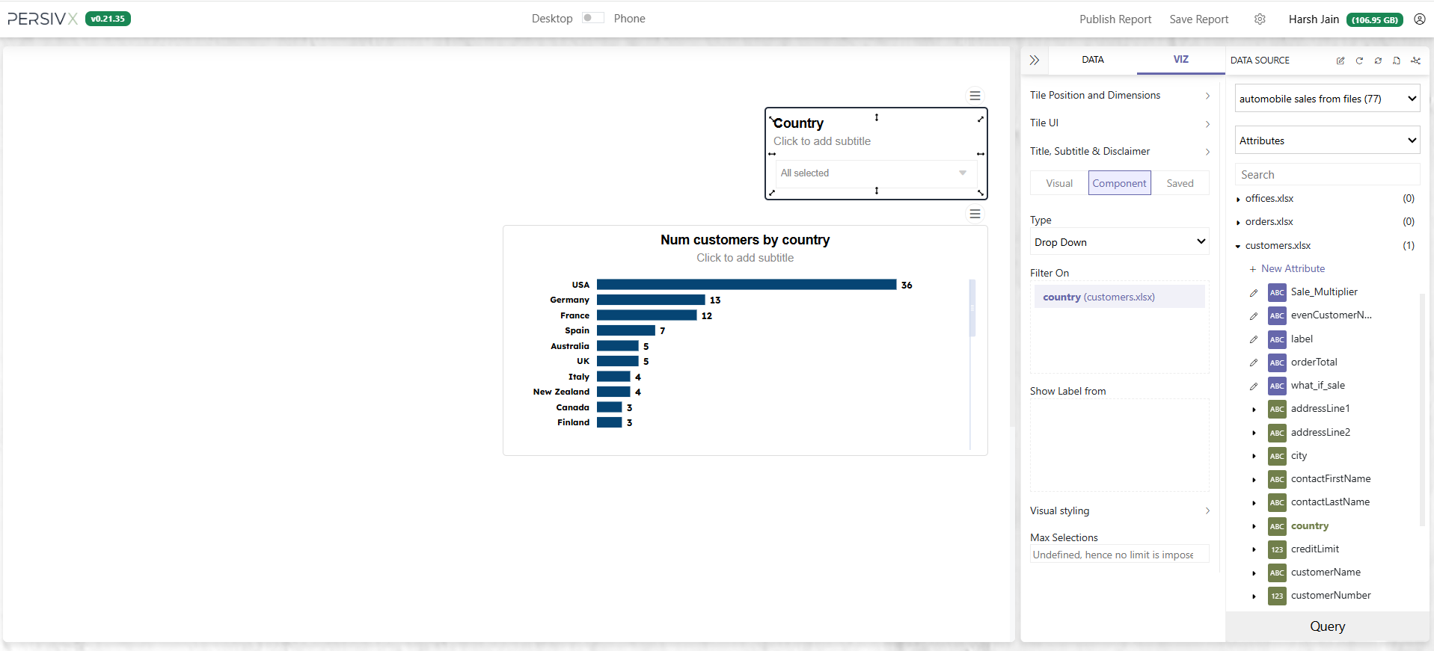Edit the evenCustomerN... attribute pencil

tap(1254, 315)
